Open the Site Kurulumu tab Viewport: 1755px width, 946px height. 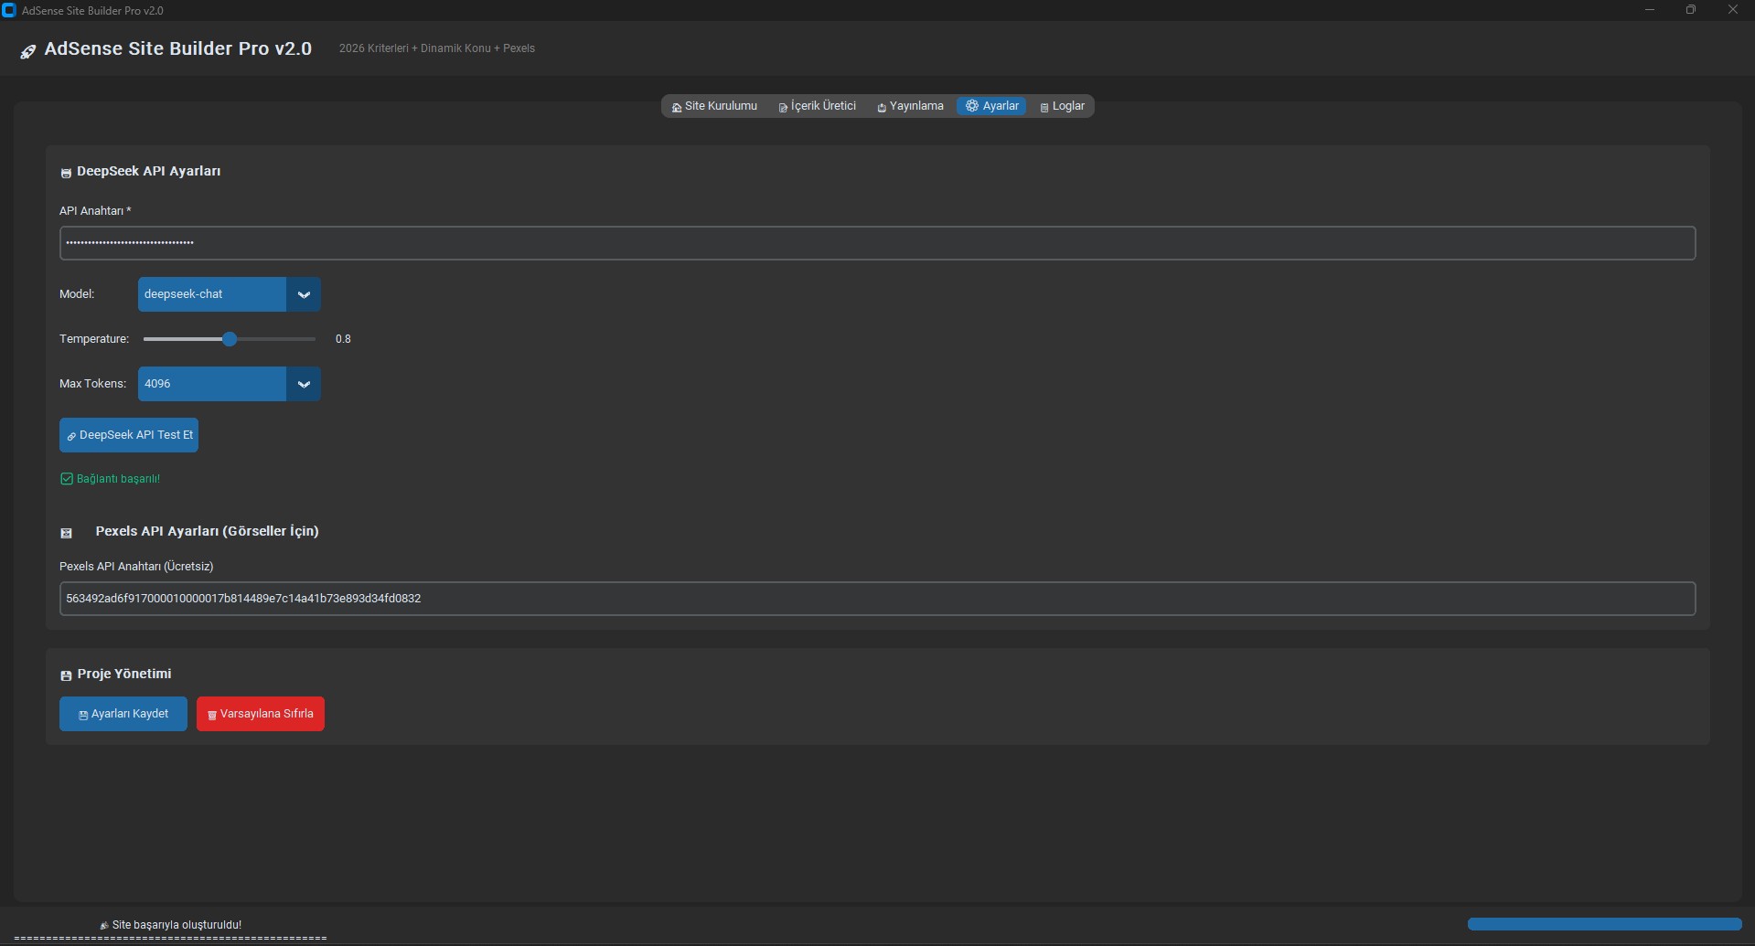[714, 106]
